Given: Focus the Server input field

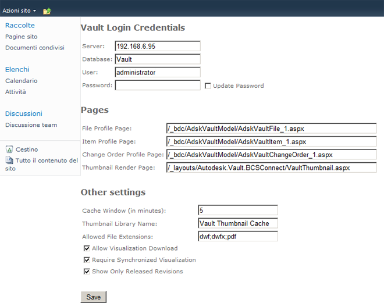Looking at the screenshot, I should pyautogui.click(x=158, y=46).
